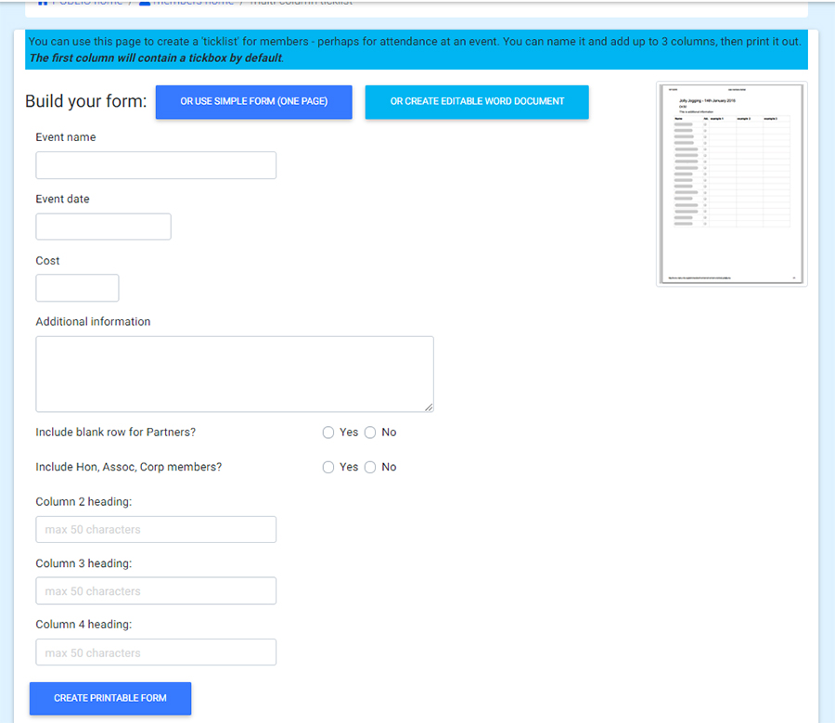Choose Yes for Hon, Assoc, Corp members
The image size is (835, 723).
point(328,467)
